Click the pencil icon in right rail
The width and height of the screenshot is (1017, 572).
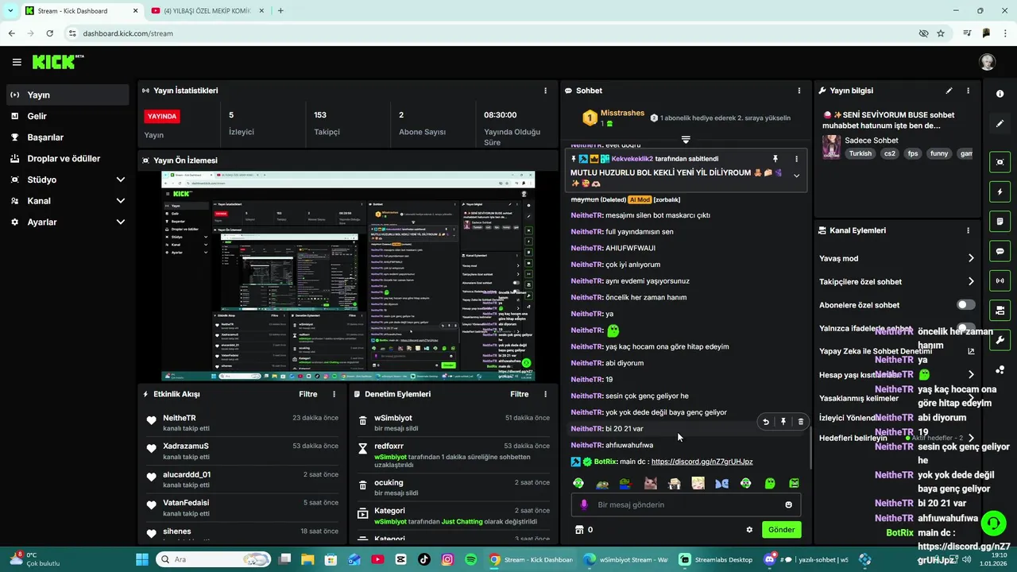(x=1000, y=124)
